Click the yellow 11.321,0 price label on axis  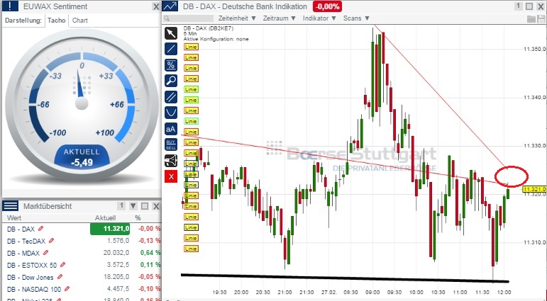click(x=534, y=189)
